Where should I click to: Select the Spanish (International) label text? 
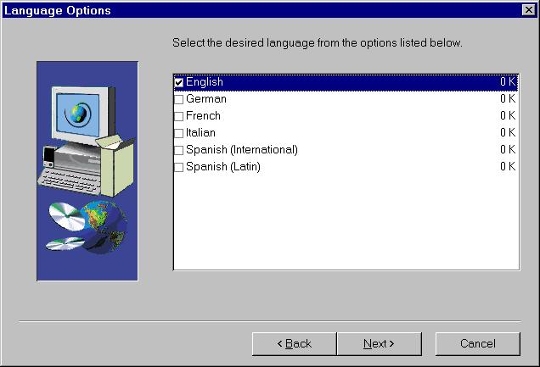pos(242,150)
